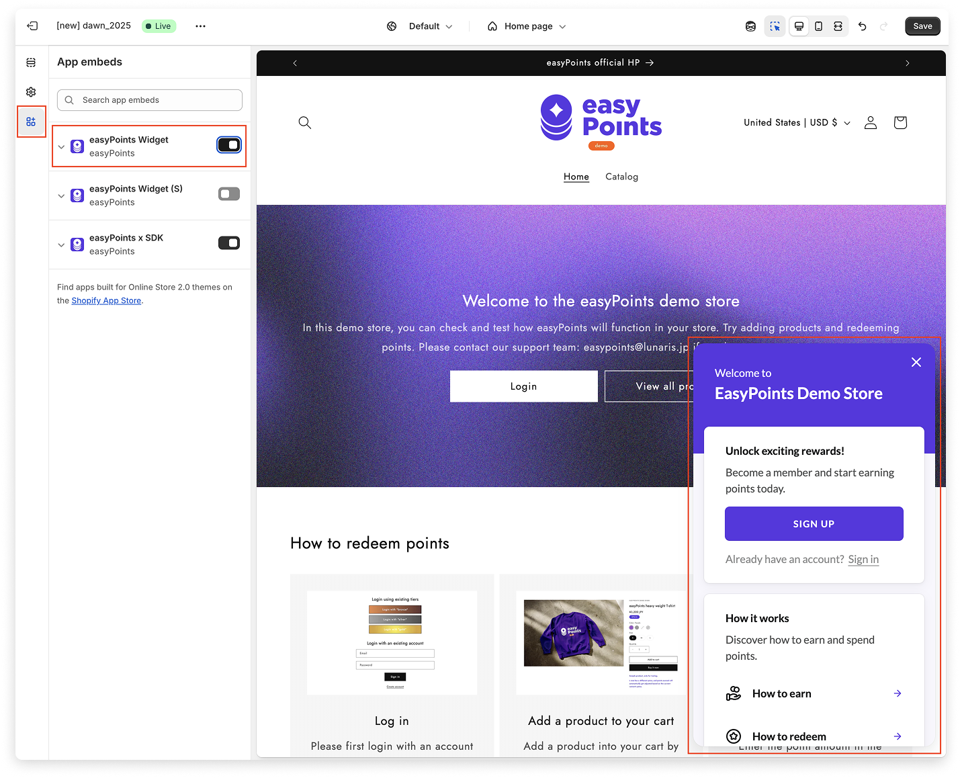Image resolution: width=960 pixels, height=778 pixels.
Task: Click the exit editor icon
Action: [x=32, y=26]
